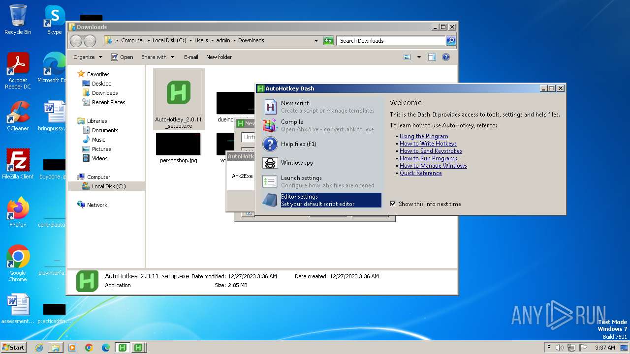Select Pictures library

101,149
